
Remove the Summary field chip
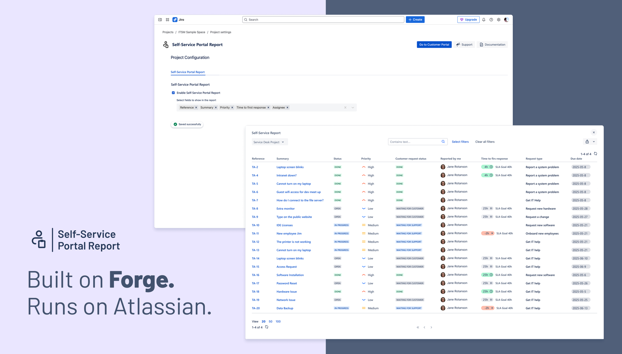216,107
